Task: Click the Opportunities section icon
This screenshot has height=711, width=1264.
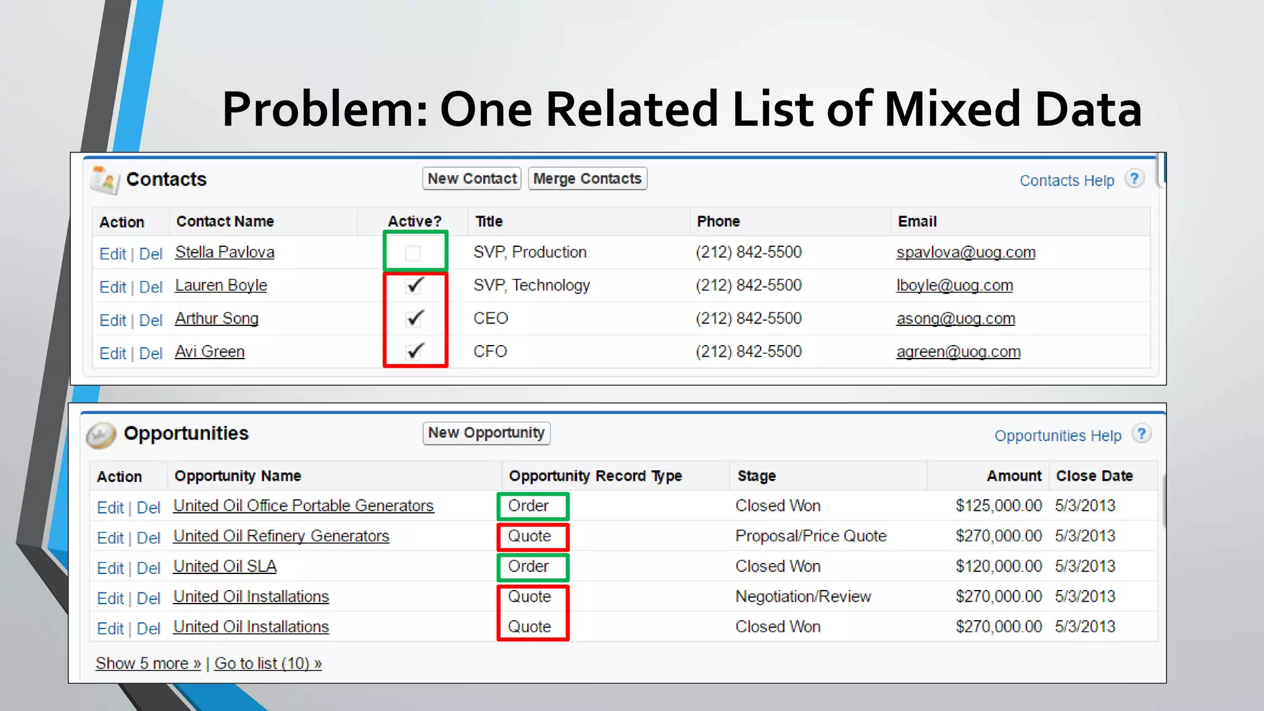Action: click(101, 434)
